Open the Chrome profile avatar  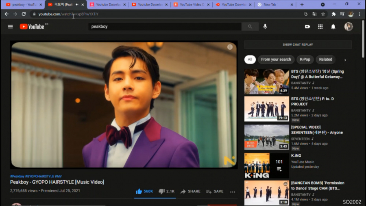(351, 14)
